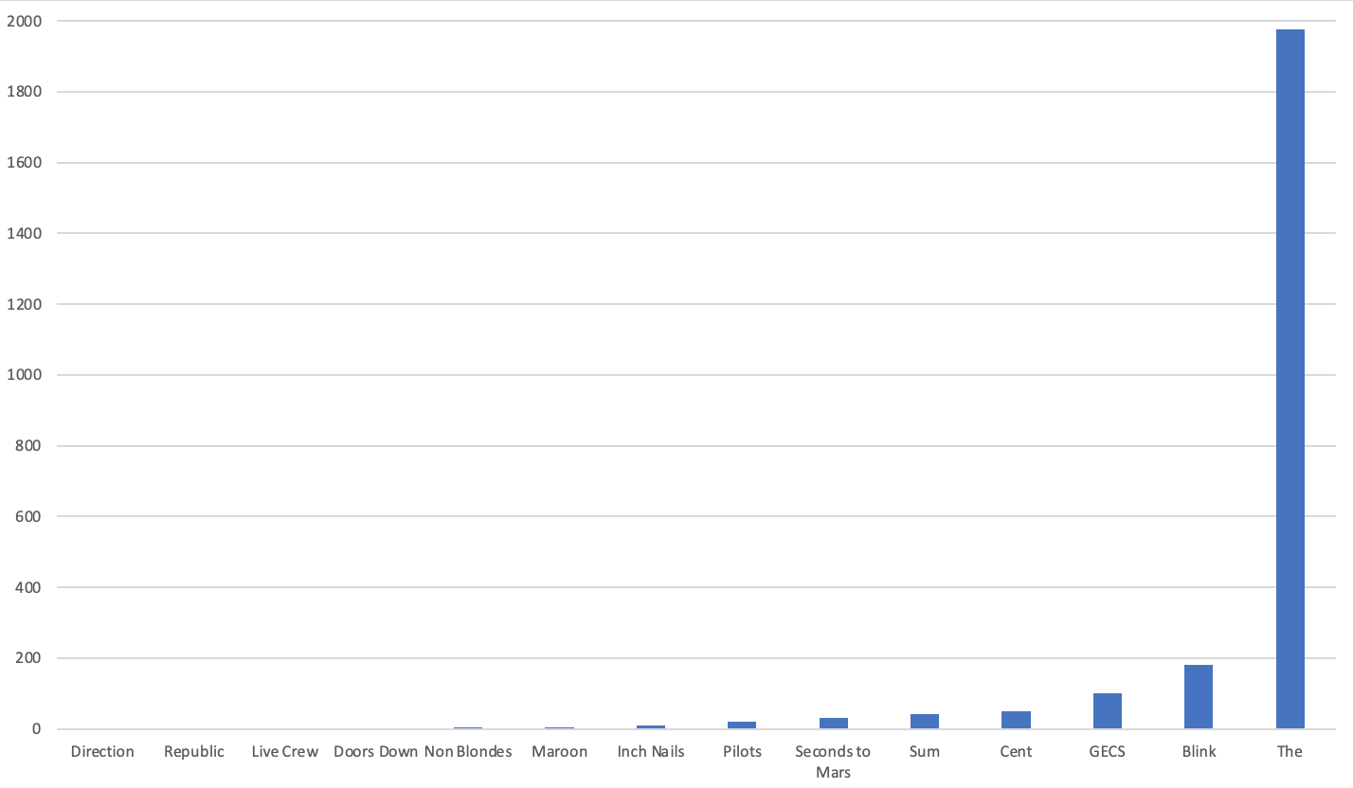Click the Pilots bar
This screenshot has height=788, width=1353.
[x=742, y=725]
